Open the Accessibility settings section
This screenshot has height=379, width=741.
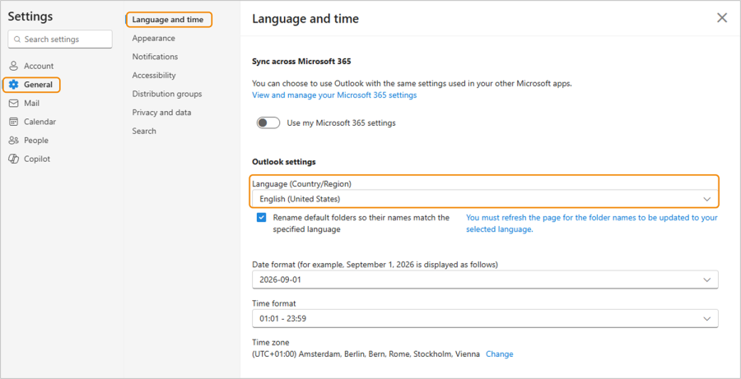click(x=154, y=75)
